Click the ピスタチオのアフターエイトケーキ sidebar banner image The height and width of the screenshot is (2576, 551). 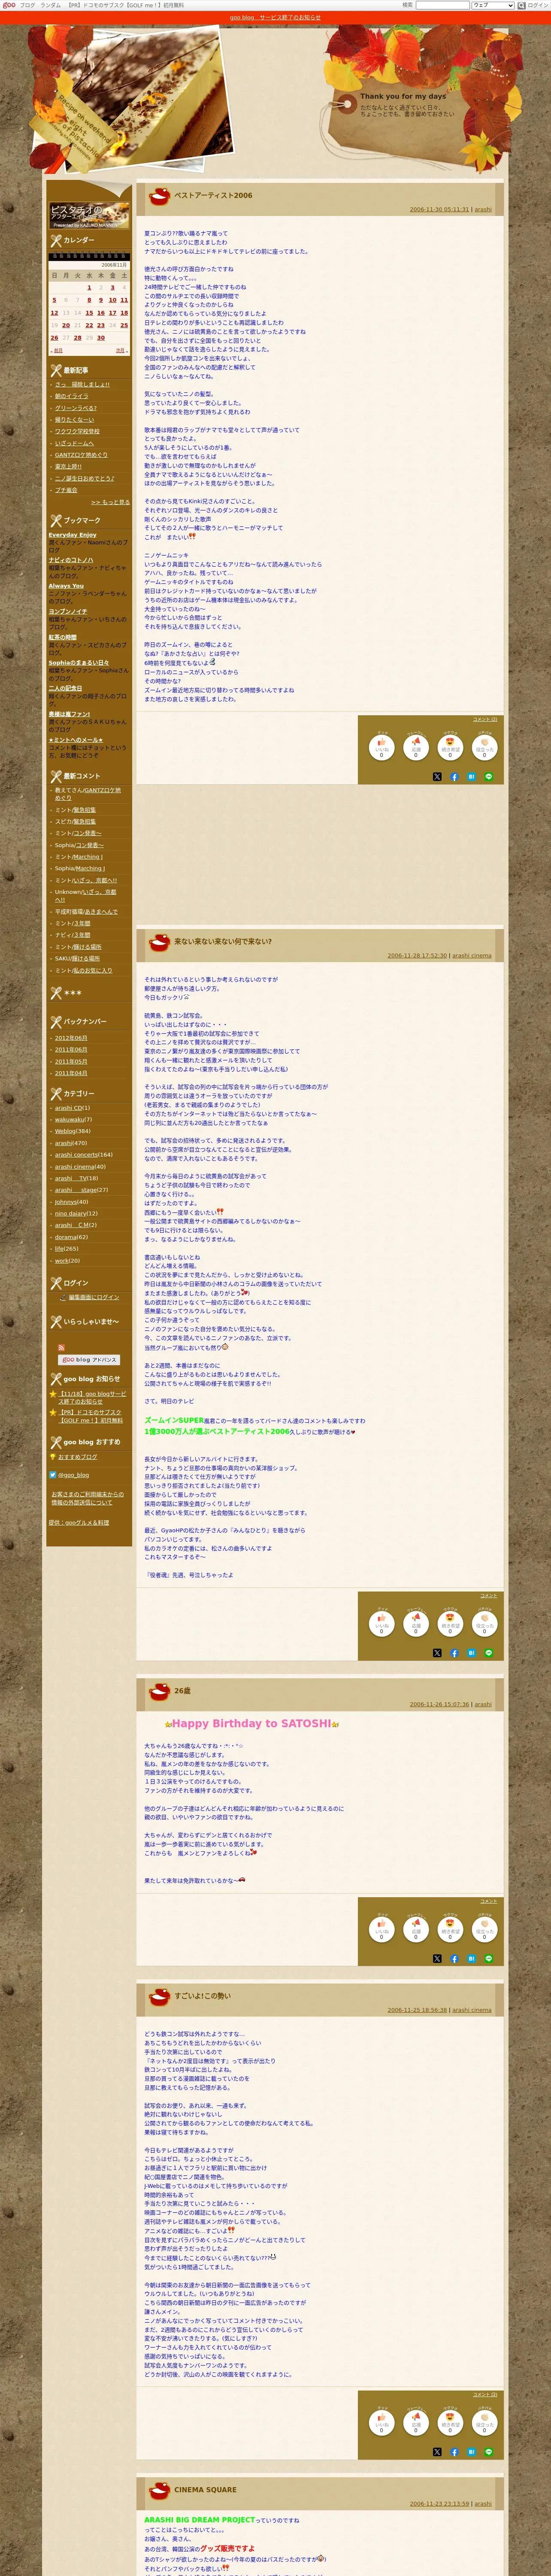point(89,215)
